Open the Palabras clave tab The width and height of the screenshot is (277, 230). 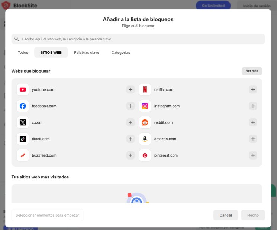click(x=87, y=53)
